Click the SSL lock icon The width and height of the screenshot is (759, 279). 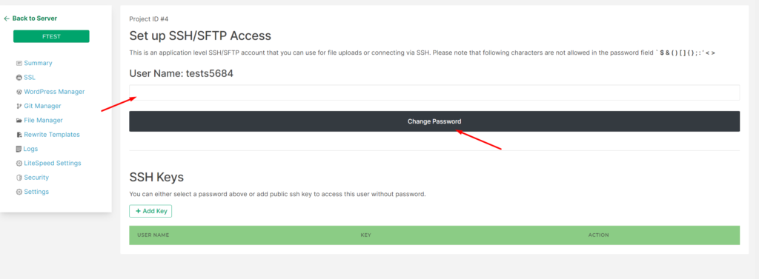click(19, 78)
